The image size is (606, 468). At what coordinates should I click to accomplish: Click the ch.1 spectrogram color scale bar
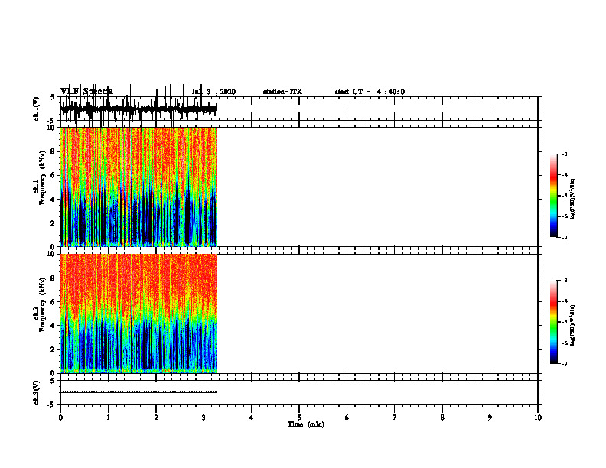(554, 196)
